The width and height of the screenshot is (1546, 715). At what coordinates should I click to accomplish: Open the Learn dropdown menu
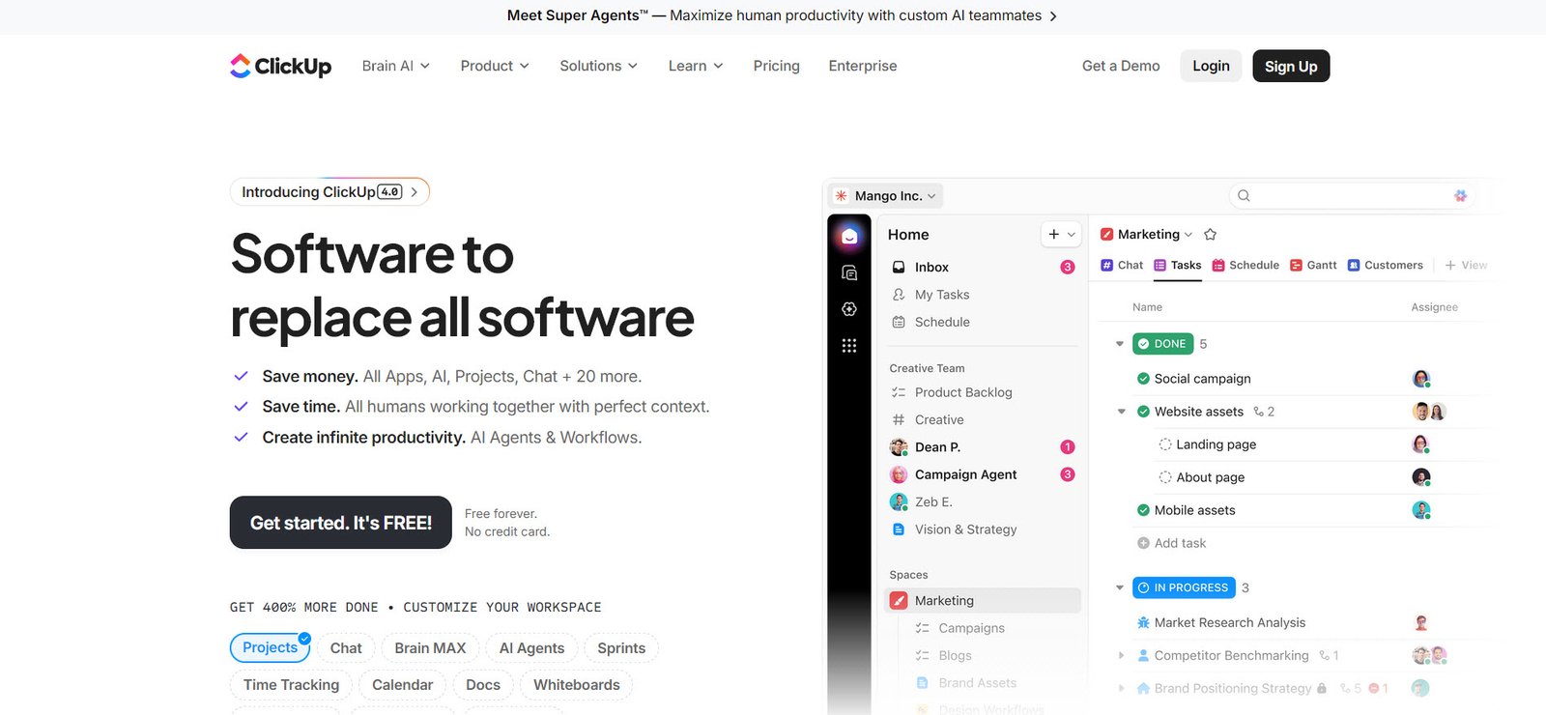696,66
